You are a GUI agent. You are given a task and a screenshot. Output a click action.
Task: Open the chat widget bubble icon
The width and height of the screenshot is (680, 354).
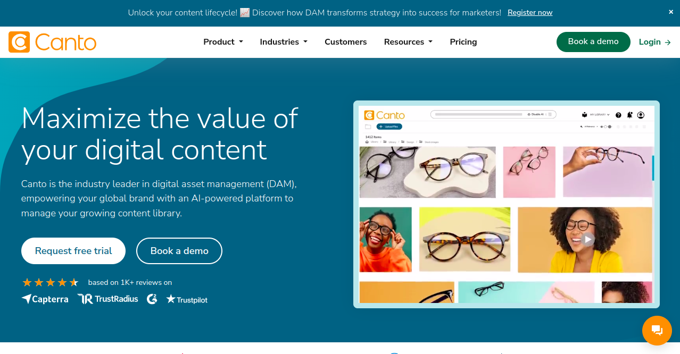657,330
